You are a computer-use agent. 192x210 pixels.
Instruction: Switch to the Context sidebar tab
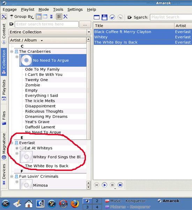point(4,34)
